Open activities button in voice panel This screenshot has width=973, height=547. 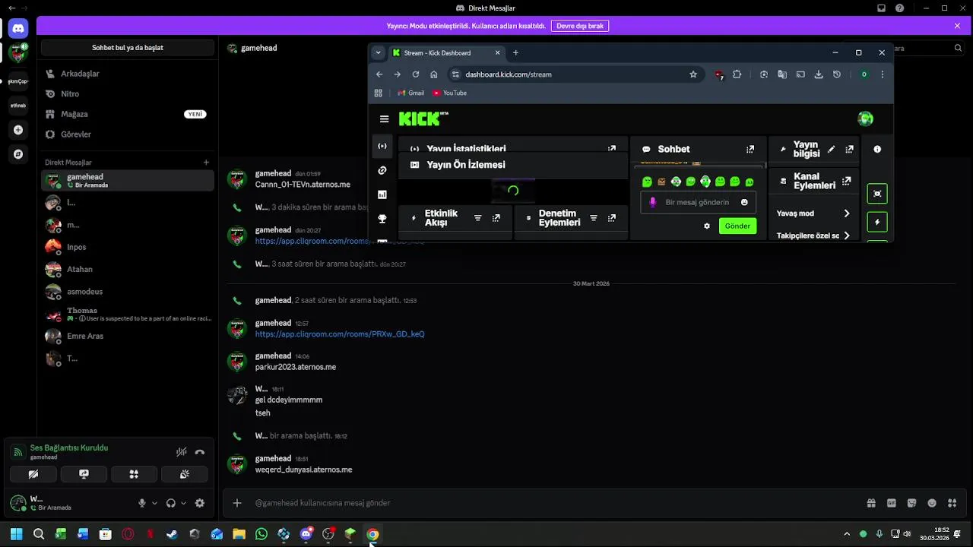click(x=134, y=474)
